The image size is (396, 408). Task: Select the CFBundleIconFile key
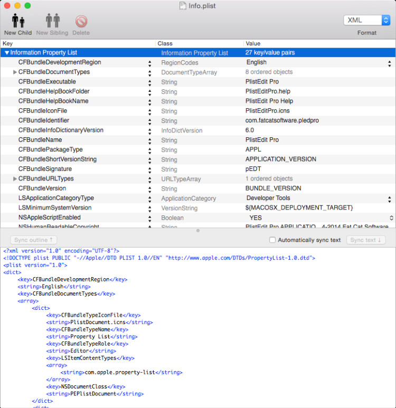43,111
